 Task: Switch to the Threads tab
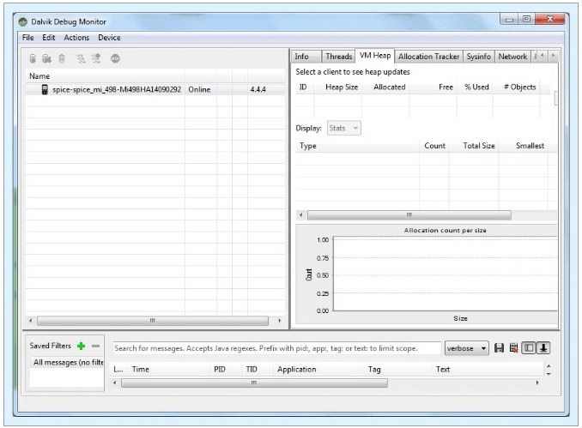(338, 57)
